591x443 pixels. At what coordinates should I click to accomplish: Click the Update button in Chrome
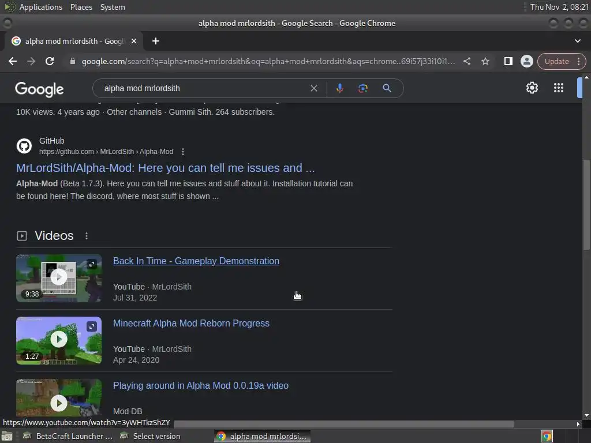coord(557,61)
